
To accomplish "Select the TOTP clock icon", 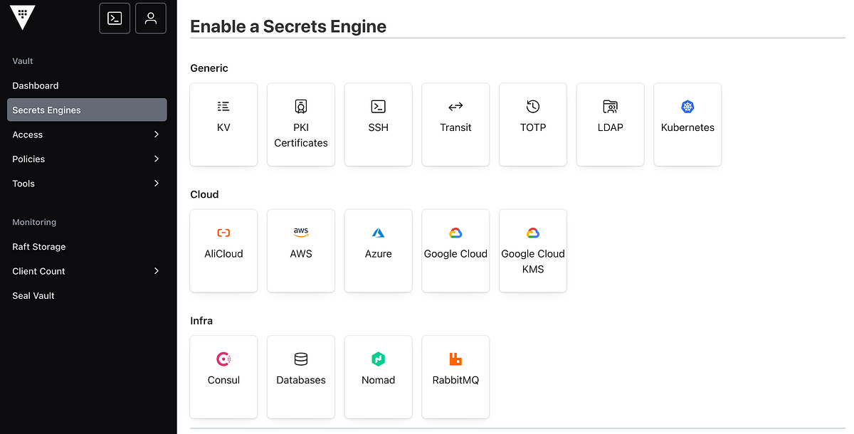I will tap(533, 107).
